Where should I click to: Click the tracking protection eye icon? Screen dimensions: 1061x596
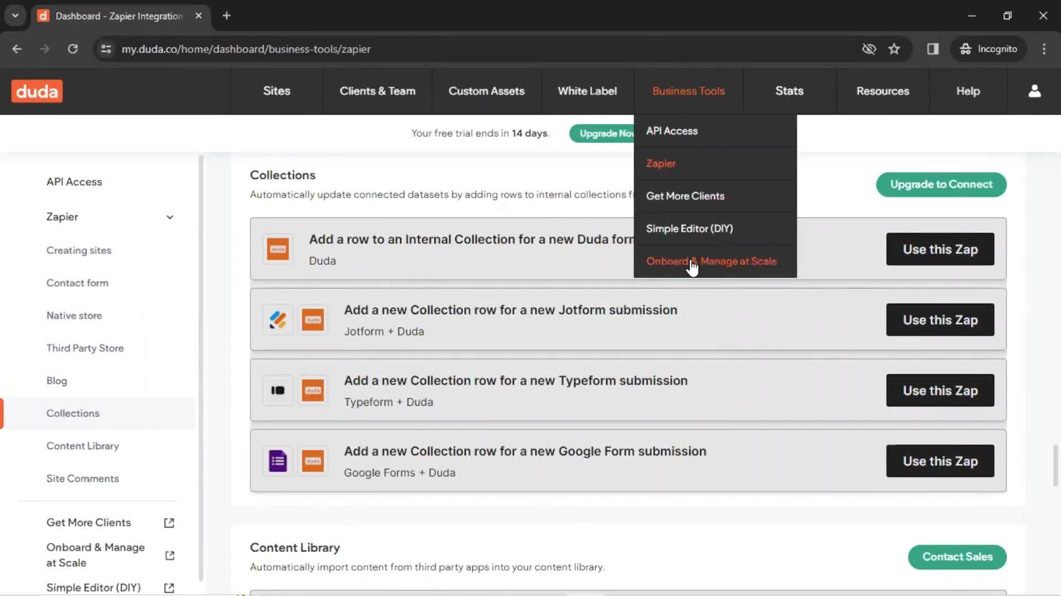point(869,49)
